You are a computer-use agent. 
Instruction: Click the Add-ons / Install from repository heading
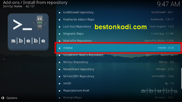point(35,3)
